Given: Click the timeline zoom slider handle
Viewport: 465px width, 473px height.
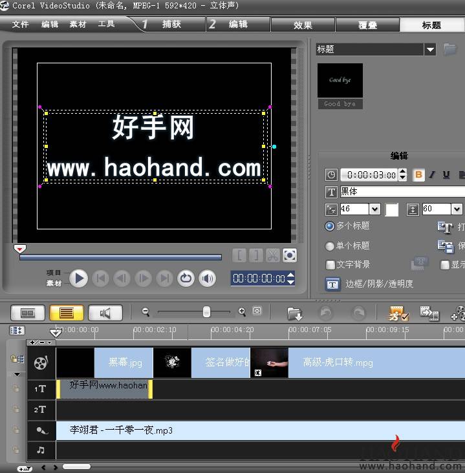Looking at the screenshot, I should click(206, 311).
